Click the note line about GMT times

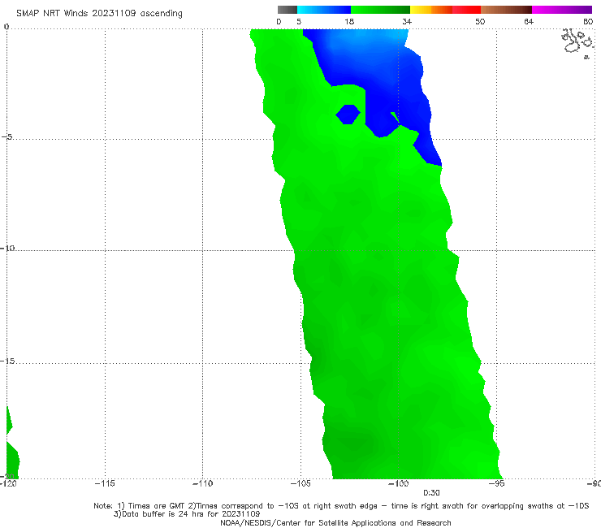pos(341,506)
